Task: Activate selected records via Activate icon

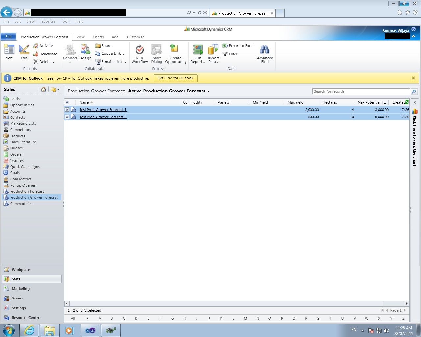Action: [36, 46]
